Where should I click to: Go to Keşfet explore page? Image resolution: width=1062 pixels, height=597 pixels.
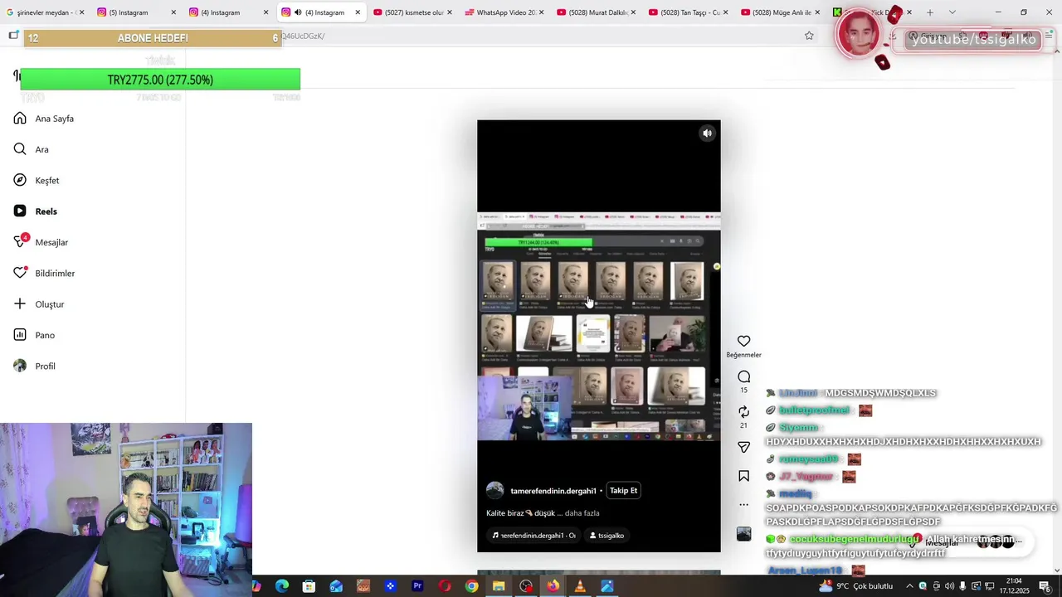37,180
